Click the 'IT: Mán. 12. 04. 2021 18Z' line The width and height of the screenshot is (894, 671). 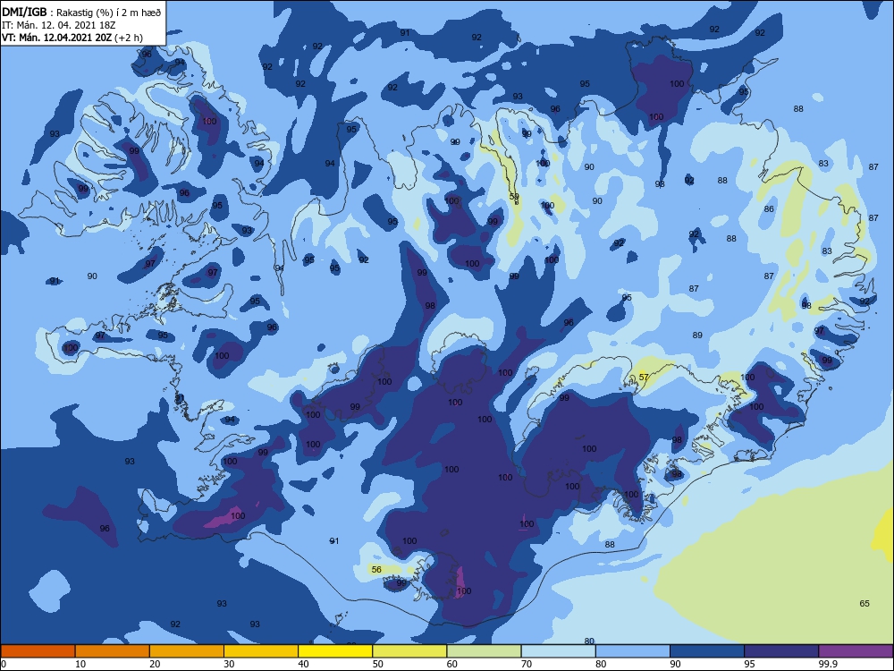tap(59, 25)
